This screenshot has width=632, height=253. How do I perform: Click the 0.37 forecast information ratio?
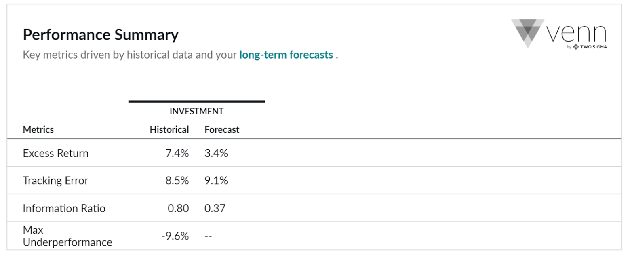[x=215, y=209]
